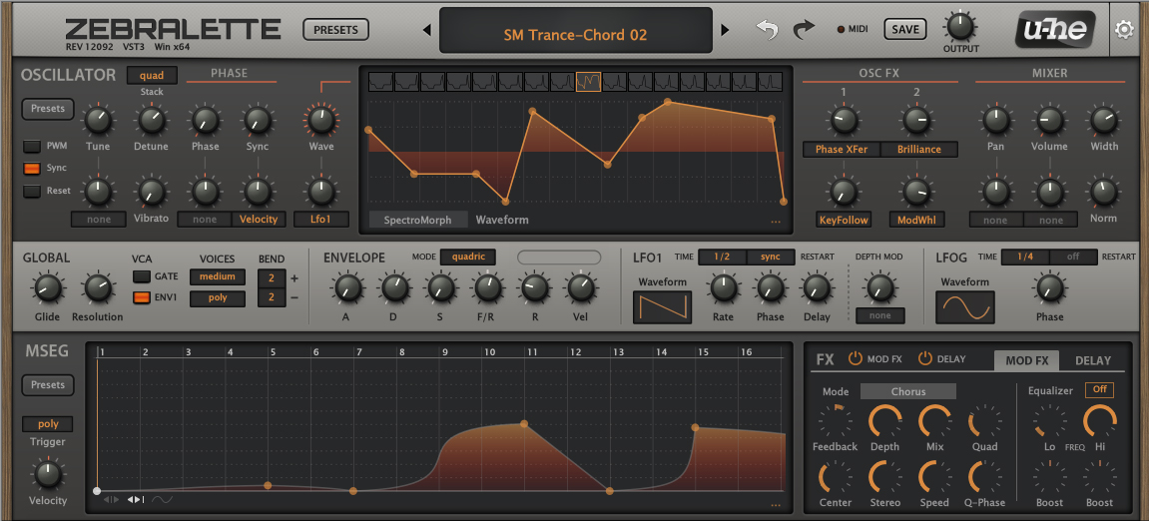Click the white MSEG arrows-with-bar icon

136,500
